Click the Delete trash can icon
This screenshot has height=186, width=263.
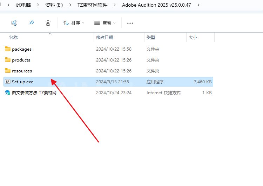pyautogui.click(x=48, y=23)
